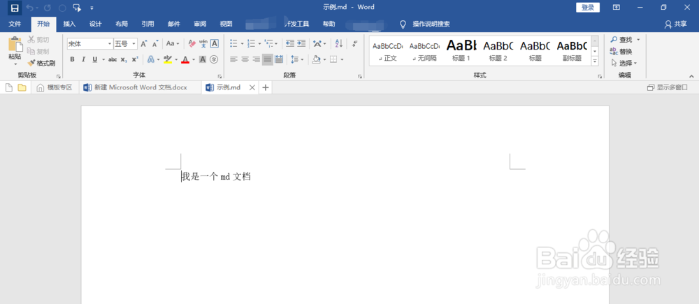Click 显示多窗口 button
Screen dimensions: 699x304
point(668,88)
